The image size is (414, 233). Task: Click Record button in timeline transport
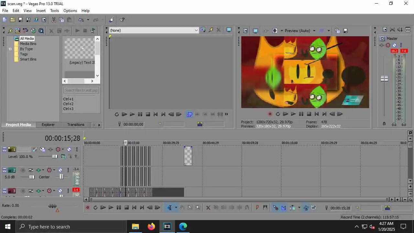pos(87,208)
